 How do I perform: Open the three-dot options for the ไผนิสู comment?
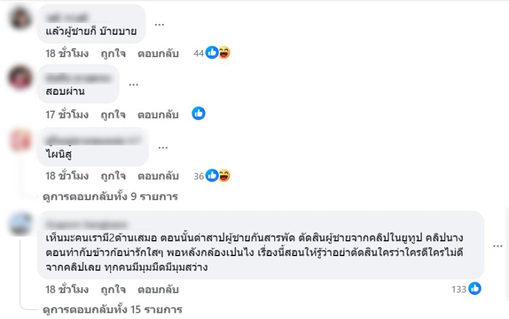163,146
